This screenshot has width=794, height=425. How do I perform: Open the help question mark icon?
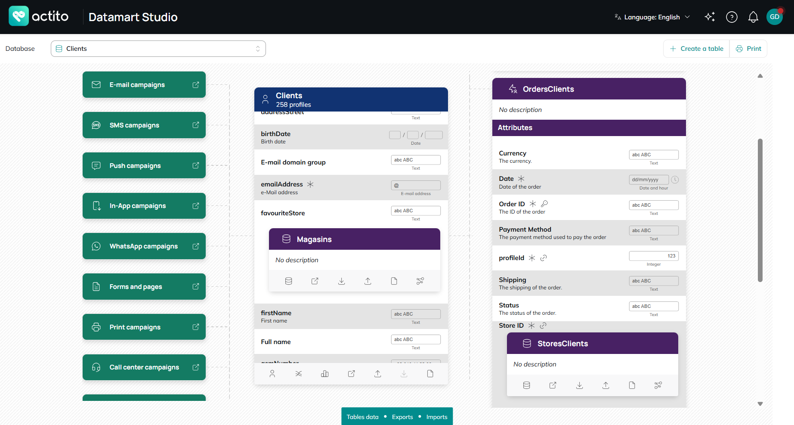point(732,17)
